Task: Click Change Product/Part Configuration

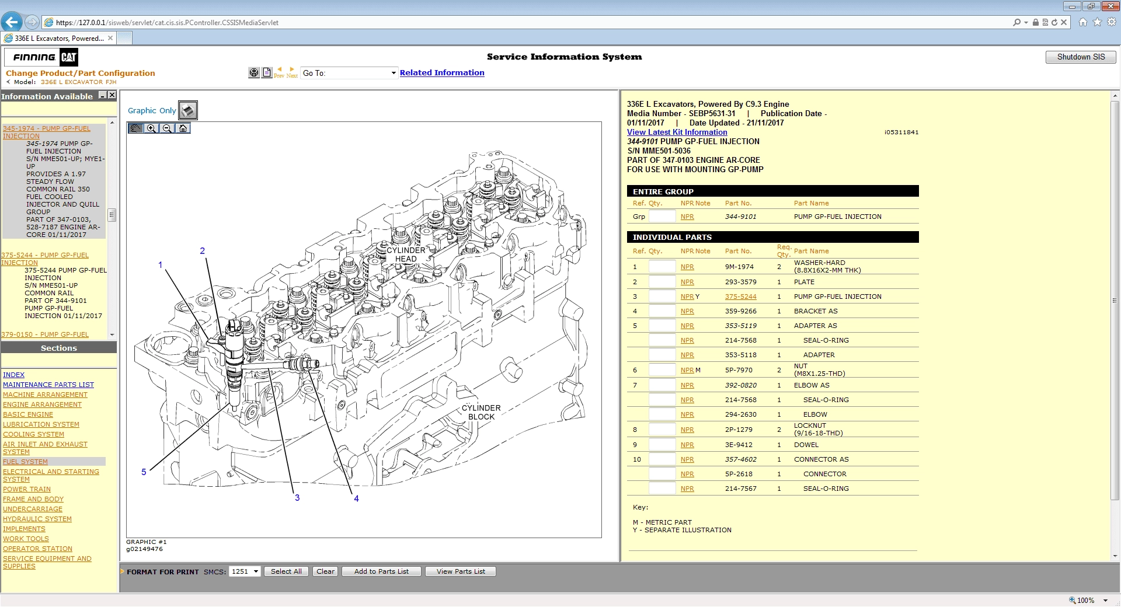Action: click(x=81, y=73)
